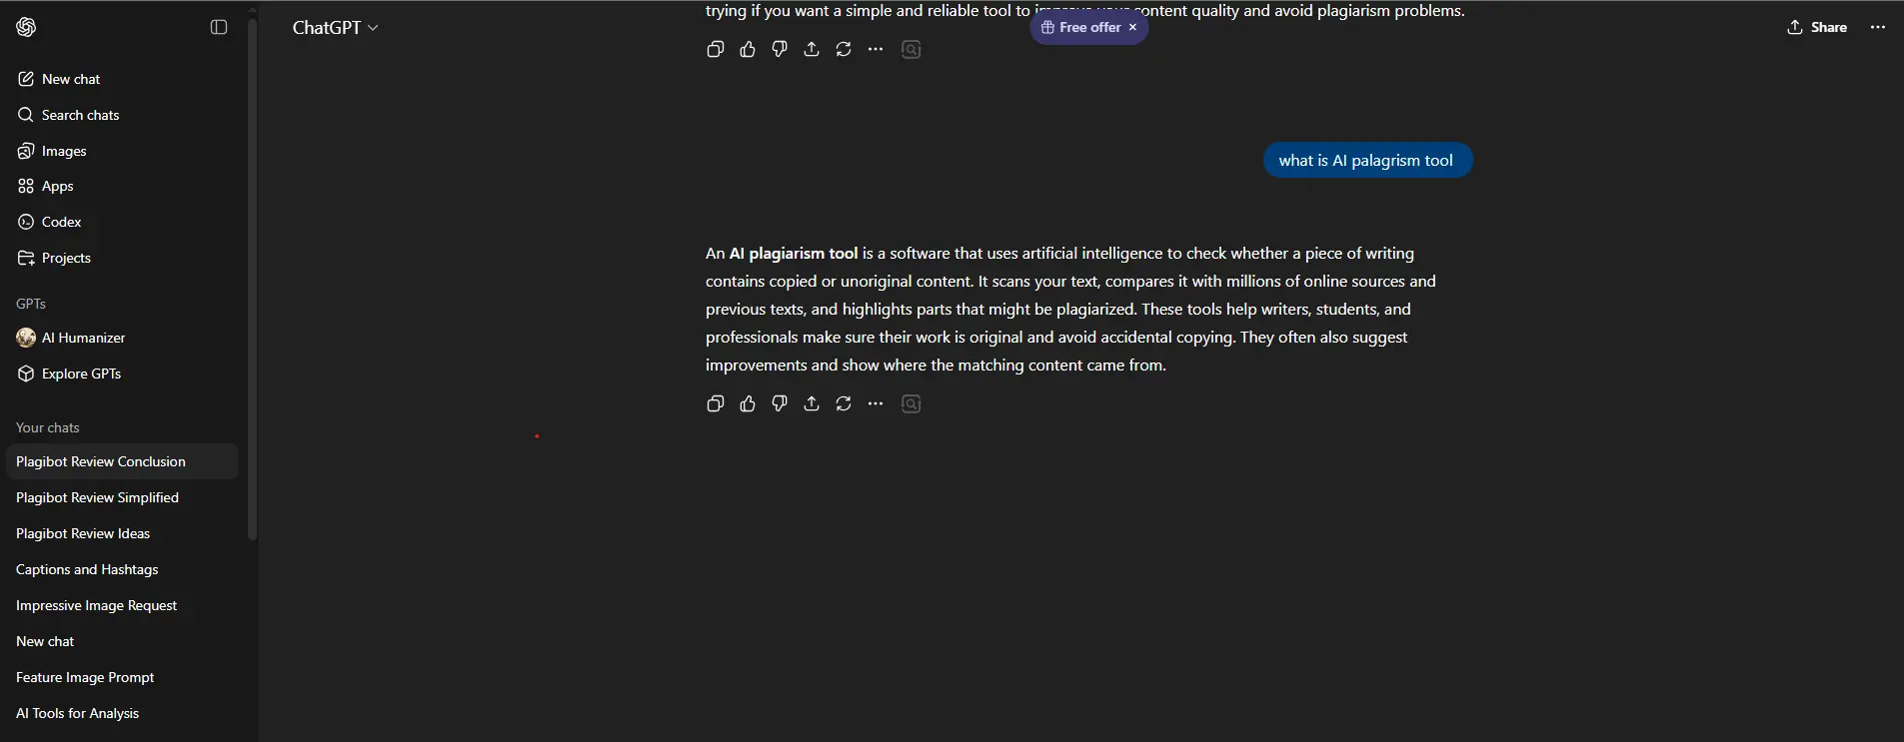This screenshot has width=1904, height=742.
Task: Click the Codex icon
Action: [x=26, y=222]
